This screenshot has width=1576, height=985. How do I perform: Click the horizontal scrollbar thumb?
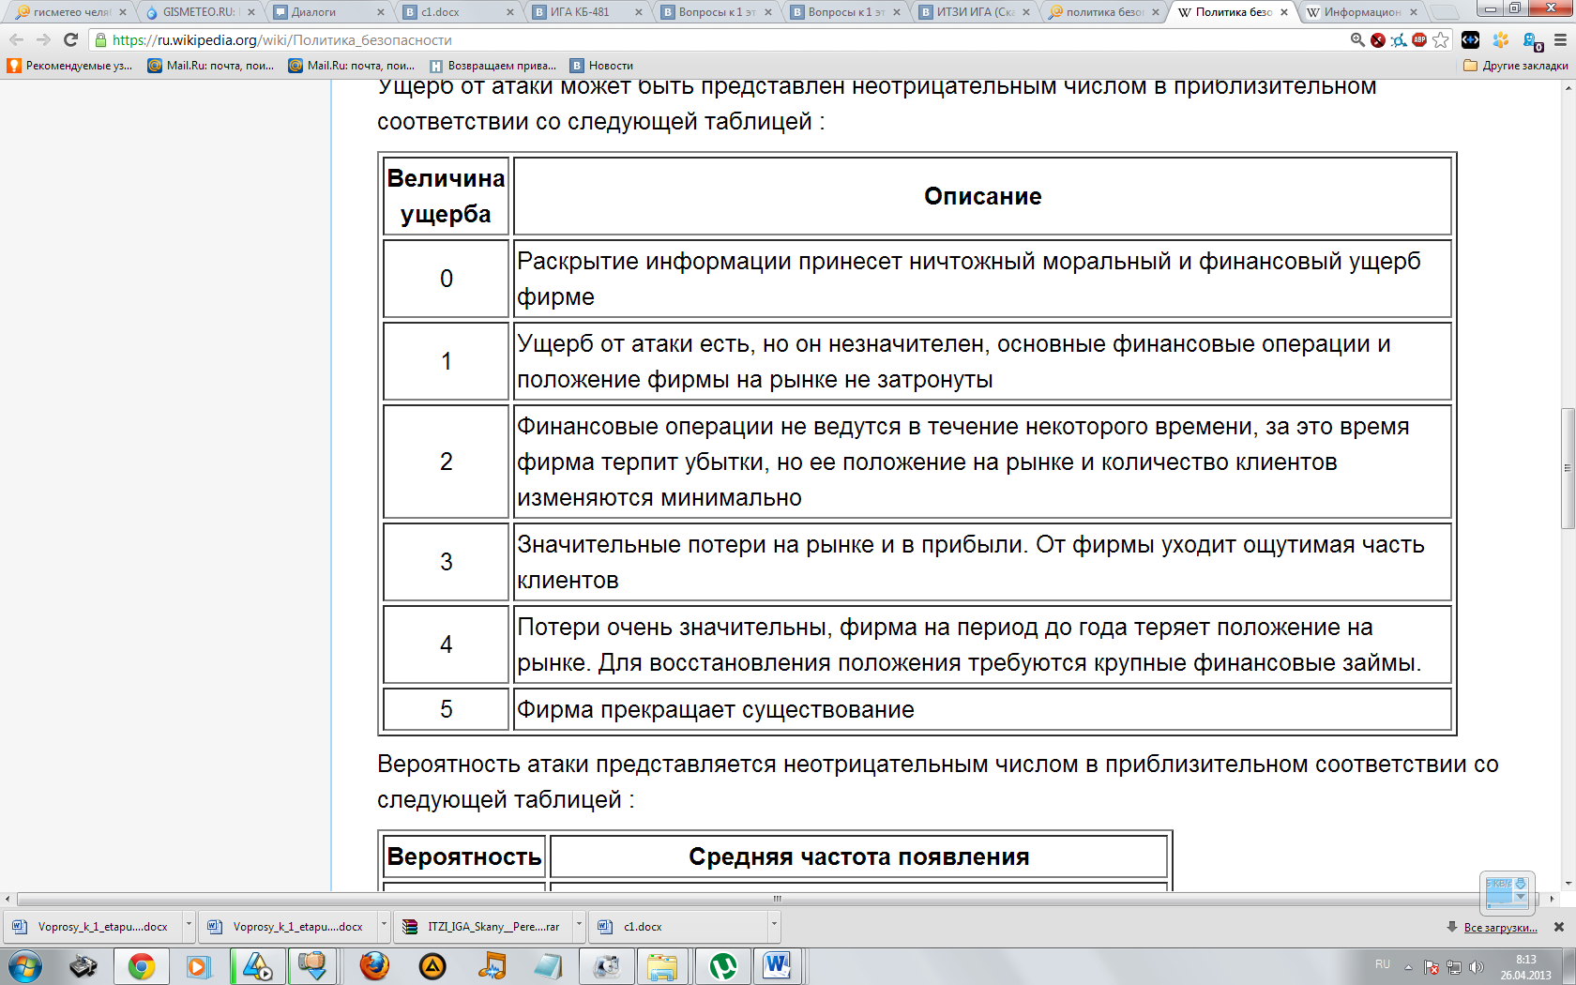(x=776, y=899)
